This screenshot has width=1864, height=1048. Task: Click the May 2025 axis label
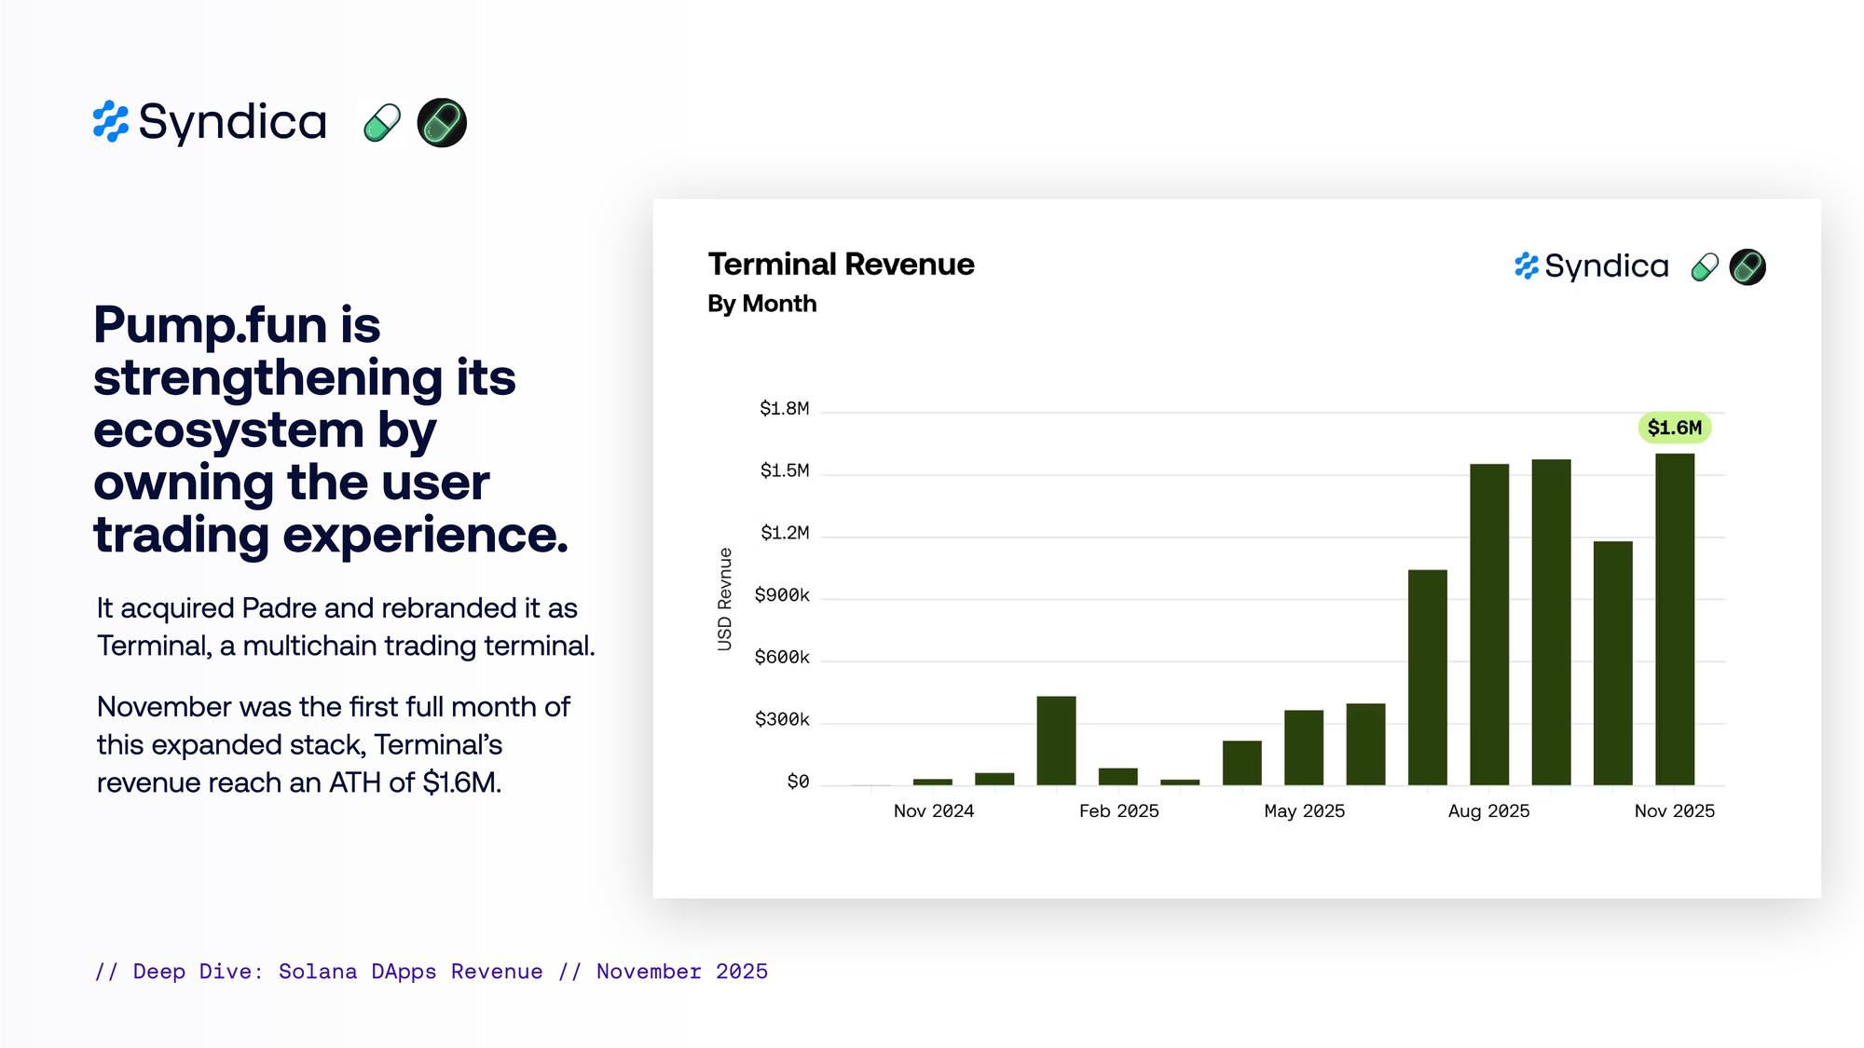click(1304, 811)
